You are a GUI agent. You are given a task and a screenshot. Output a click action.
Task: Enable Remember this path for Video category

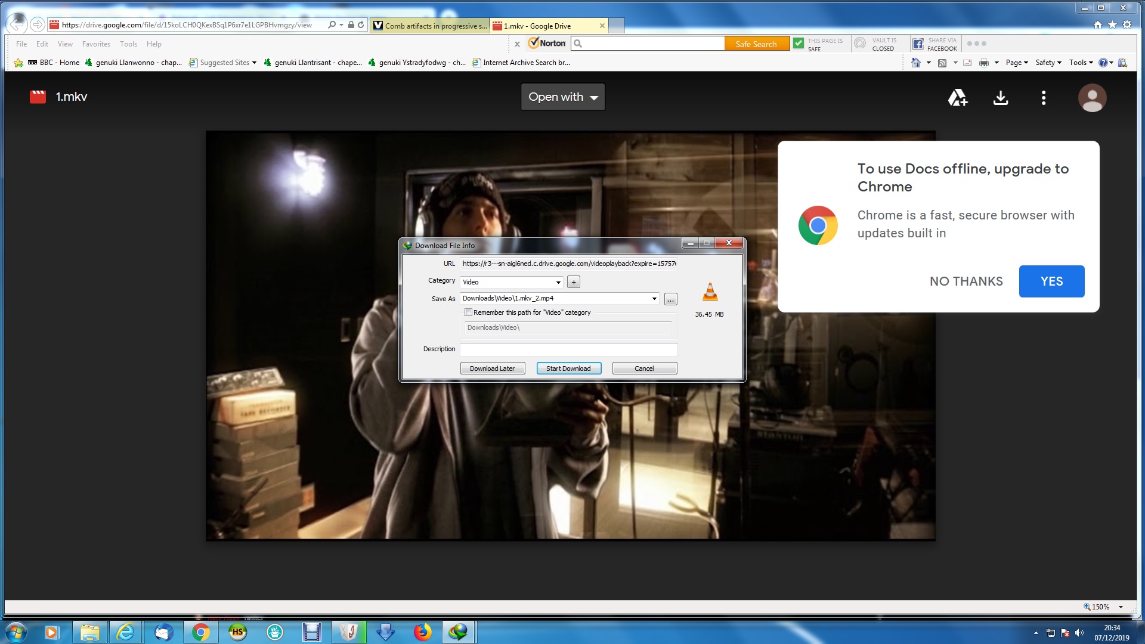coord(469,312)
